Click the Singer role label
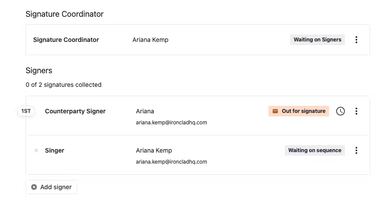Viewport: 386px width, 202px height. 54,150
